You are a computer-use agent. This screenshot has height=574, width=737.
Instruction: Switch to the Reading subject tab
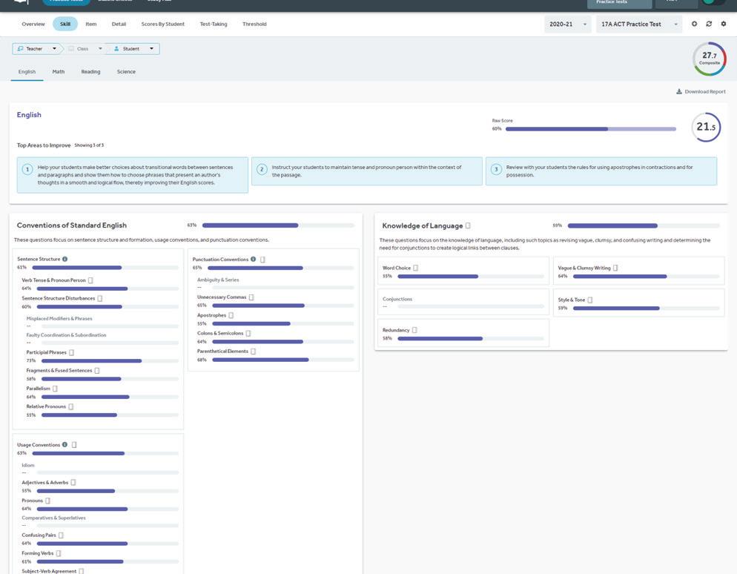90,72
